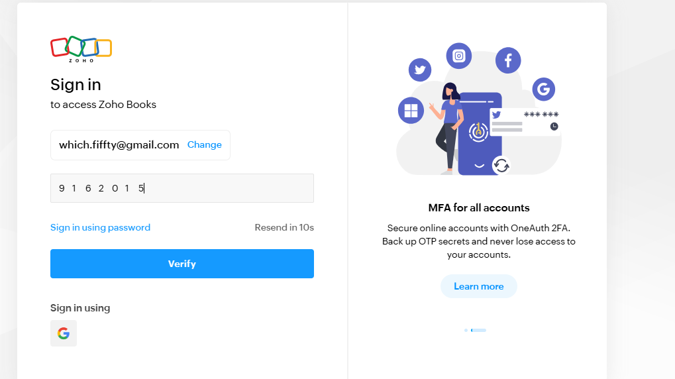Click Change next to the email address

204,145
